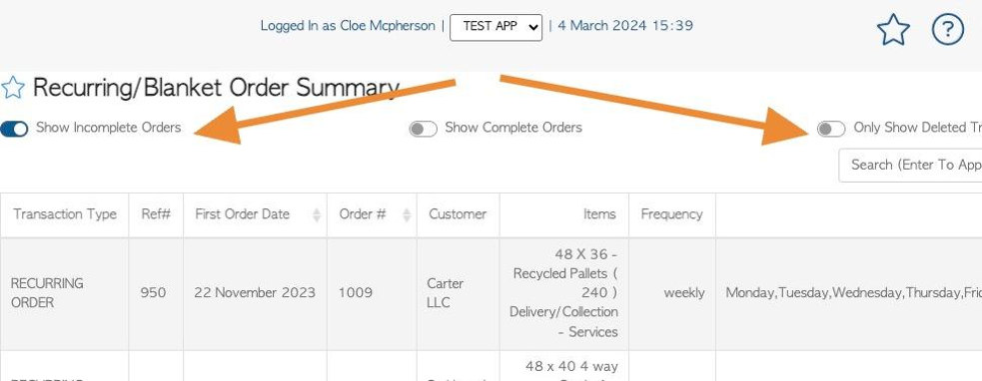Select the RECURRING ORDER row Ref 950

coord(491,293)
